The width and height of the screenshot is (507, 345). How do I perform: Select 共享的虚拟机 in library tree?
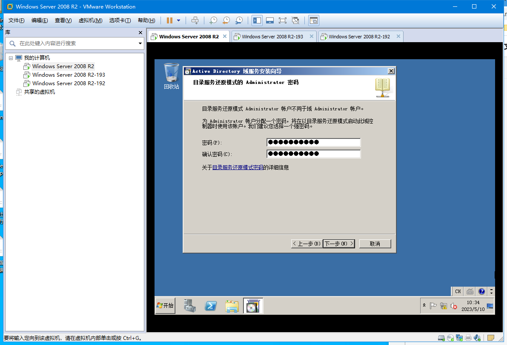(40, 92)
